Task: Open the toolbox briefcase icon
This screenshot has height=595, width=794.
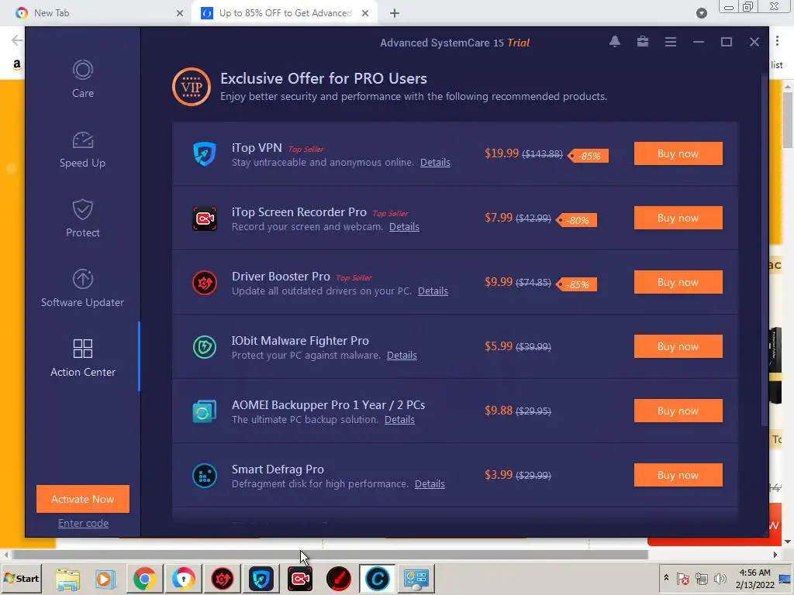Action: [x=643, y=42]
